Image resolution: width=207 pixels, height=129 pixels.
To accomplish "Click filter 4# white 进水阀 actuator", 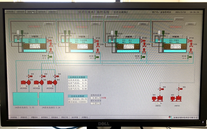I will (x=159, y=33).
